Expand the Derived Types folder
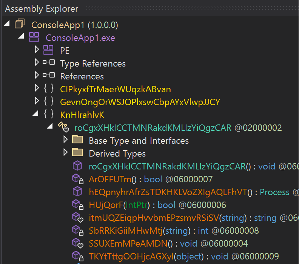Viewport: 299px width, 264px height. click(x=65, y=153)
